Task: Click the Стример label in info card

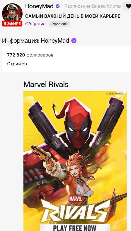Action: (17, 64)
